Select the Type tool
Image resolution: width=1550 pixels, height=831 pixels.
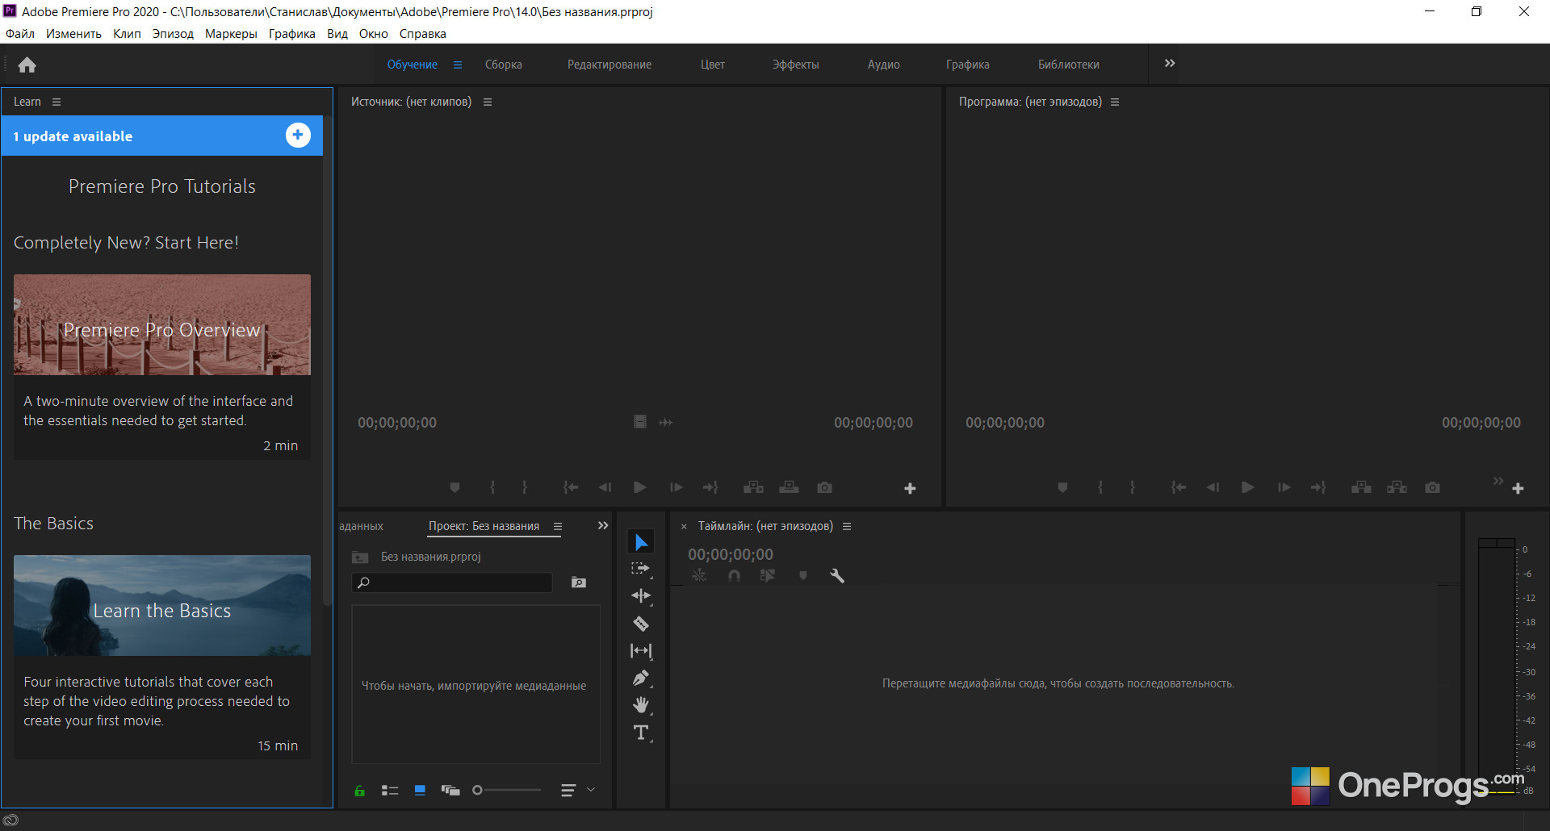point(641,733)
